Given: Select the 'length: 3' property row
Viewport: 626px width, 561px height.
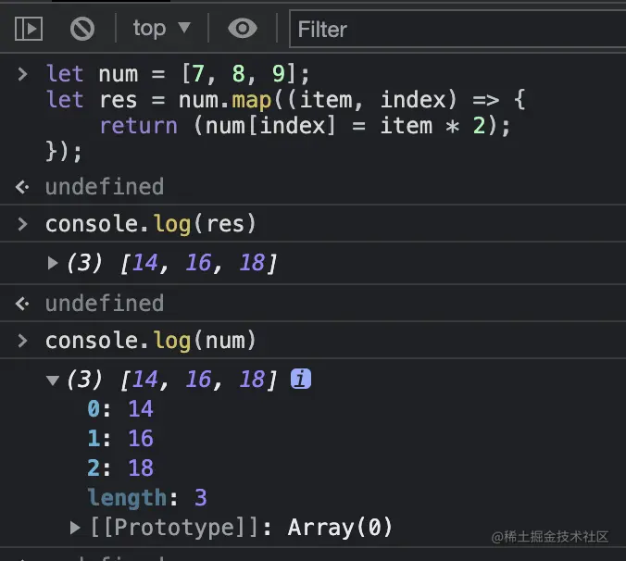Looking at the screenshot, I should (147, 498).
